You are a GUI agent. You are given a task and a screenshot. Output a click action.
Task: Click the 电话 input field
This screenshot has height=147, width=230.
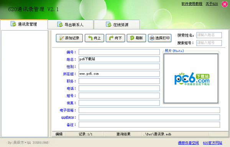[x=119, y=89]
